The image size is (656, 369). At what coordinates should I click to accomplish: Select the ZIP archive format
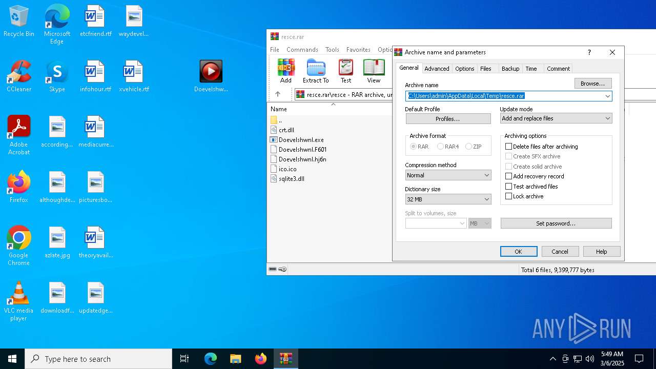(x=474, y=147)
